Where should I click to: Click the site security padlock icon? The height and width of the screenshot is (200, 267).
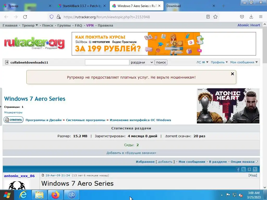59,17
